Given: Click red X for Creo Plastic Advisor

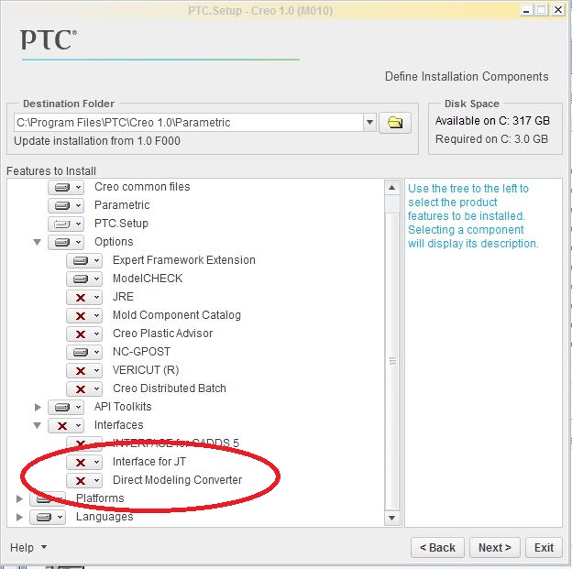Looking at the screenshot, I should click(x=81, y=334).
